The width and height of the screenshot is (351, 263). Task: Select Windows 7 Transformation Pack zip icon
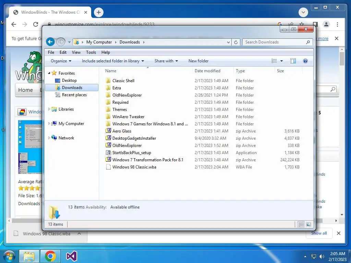pos(108,160)
